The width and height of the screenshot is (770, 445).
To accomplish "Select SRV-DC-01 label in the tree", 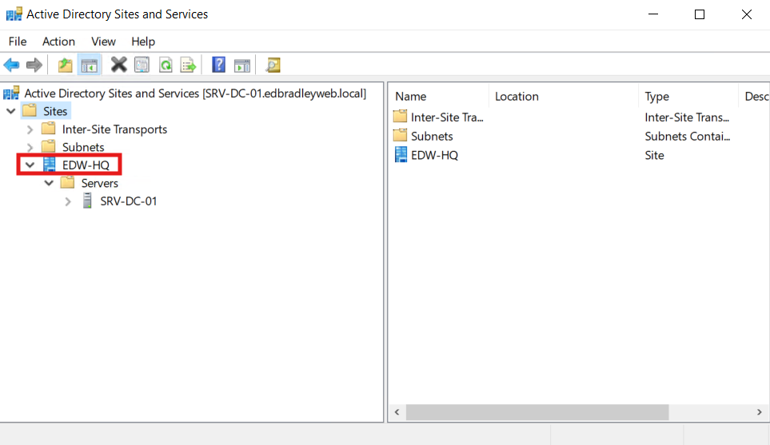I will click(x=128, y=201).
